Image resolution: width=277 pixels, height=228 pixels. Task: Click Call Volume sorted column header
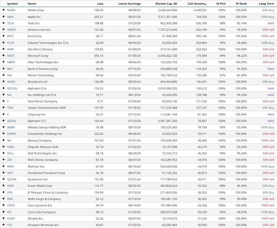click(197, 4)
